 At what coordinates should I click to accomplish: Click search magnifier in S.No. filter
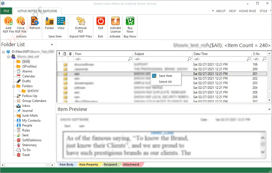[x=265, y=59]
